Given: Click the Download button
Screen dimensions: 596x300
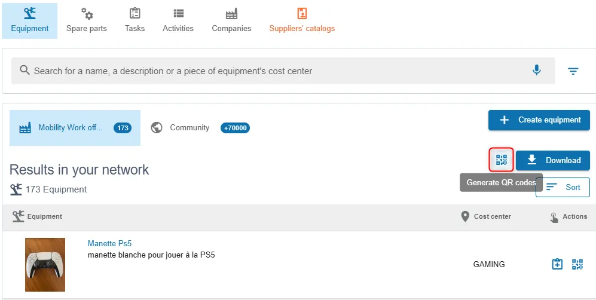Looking at the screenshot, I should (553, 160).
